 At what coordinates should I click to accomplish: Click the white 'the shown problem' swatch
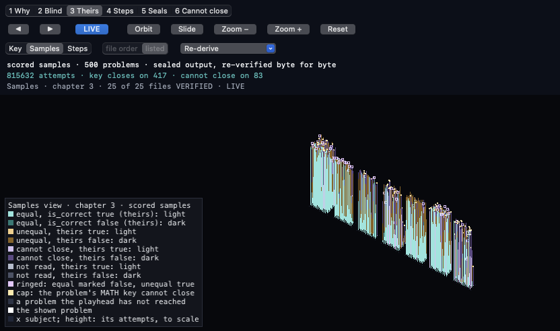[x=11, y=310]
